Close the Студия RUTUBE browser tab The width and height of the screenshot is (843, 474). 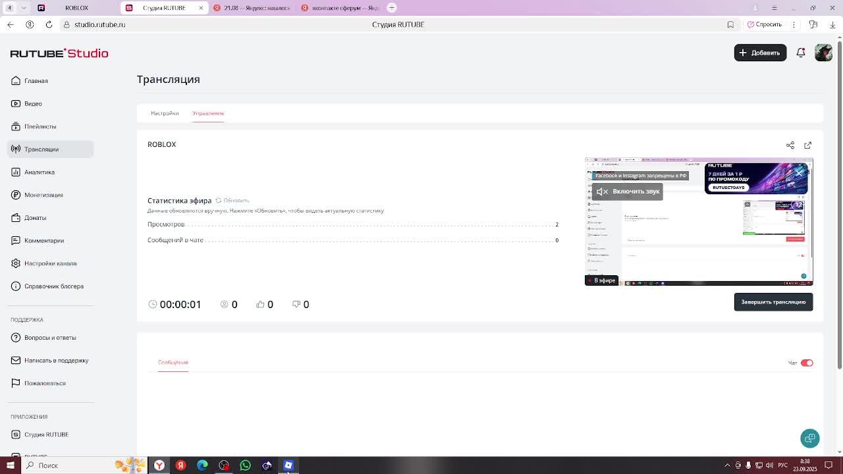tap(201, 8)
